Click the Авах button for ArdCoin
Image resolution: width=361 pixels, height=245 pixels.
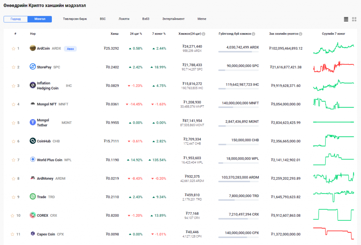click(70, 49)
